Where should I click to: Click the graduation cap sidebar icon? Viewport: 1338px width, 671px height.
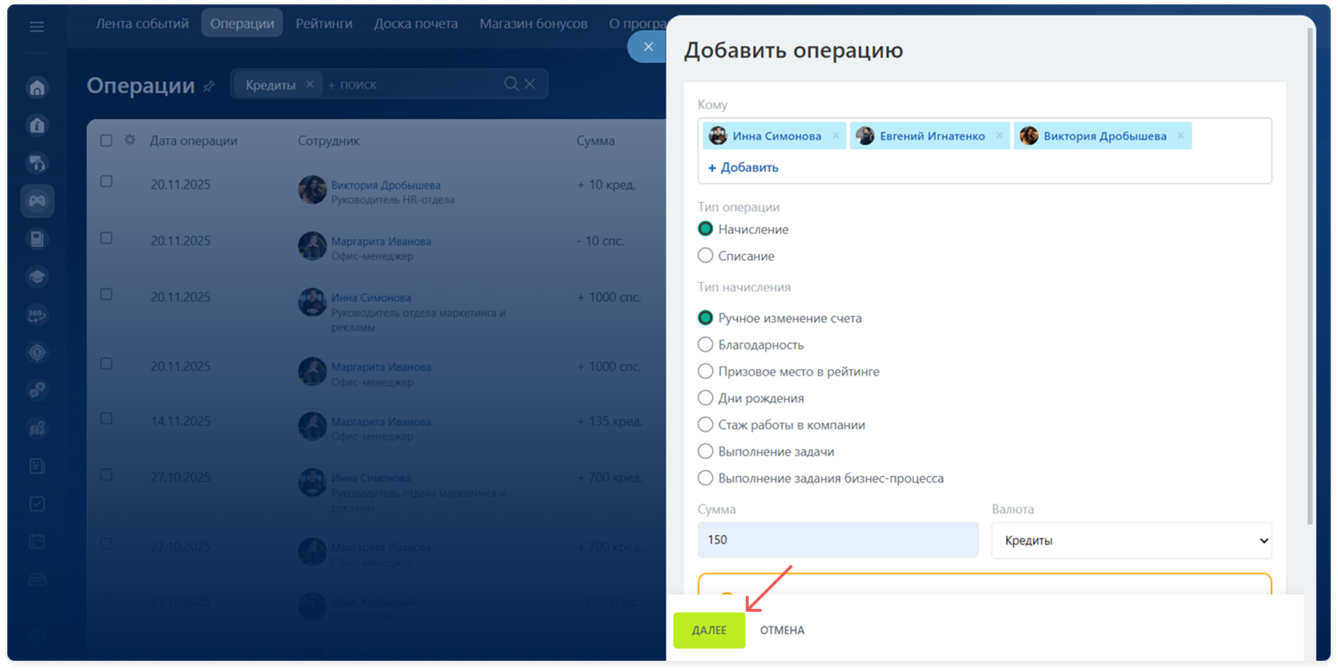point(37,277)
